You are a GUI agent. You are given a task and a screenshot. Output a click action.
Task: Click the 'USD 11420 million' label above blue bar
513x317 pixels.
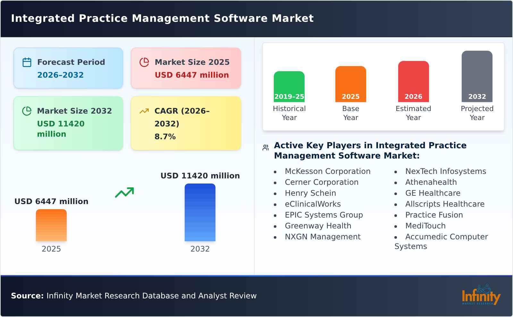200,176
